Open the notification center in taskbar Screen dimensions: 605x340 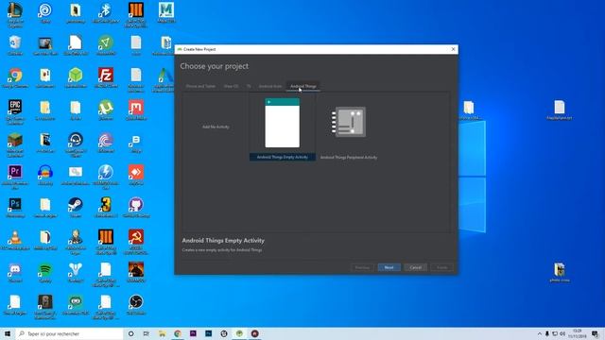pyautogui.click(x=595, y=333)
